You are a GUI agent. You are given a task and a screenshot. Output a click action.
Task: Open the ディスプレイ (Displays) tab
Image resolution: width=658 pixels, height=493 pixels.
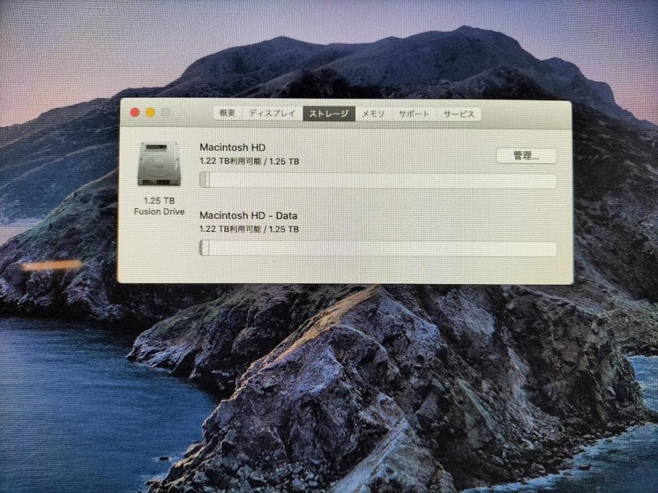pyautogui.click(x=271, y=113)
